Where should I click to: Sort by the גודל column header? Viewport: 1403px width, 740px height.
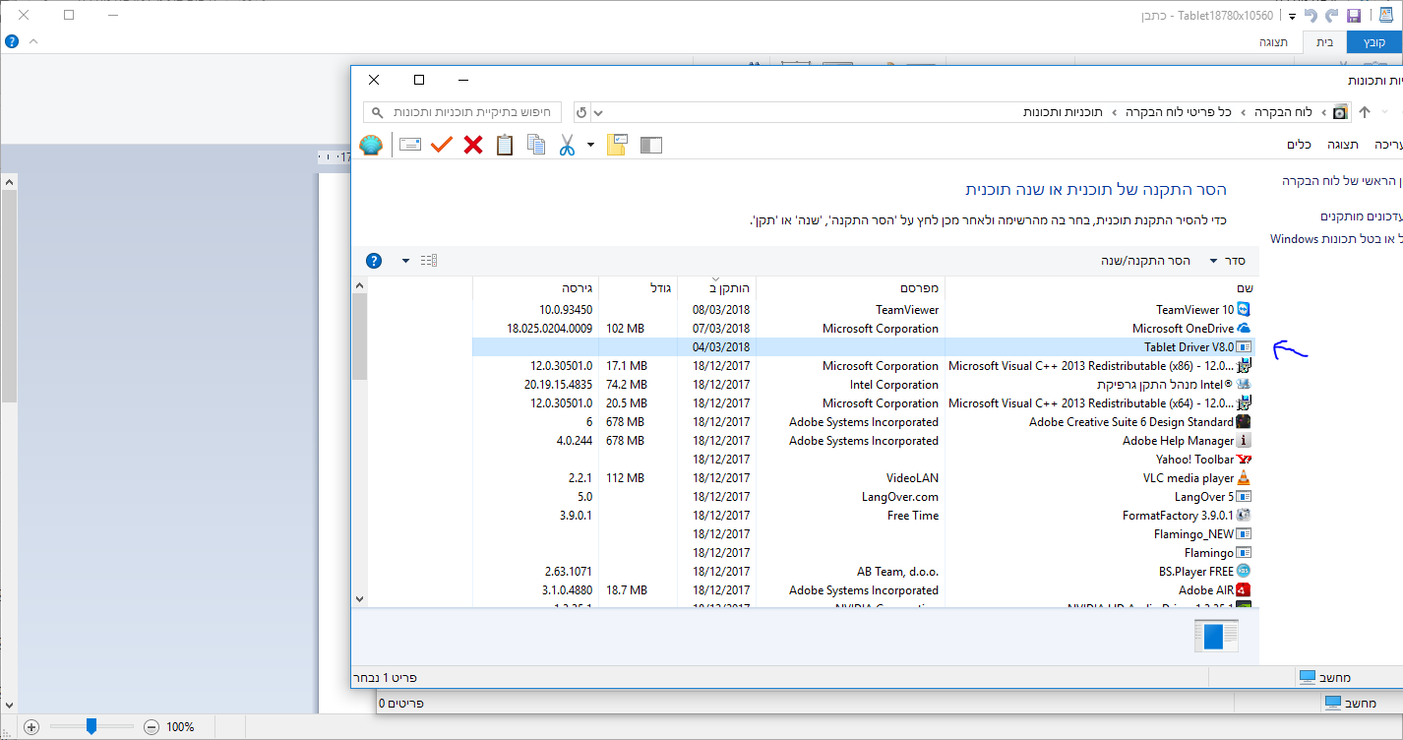click(x=638, y=287)
